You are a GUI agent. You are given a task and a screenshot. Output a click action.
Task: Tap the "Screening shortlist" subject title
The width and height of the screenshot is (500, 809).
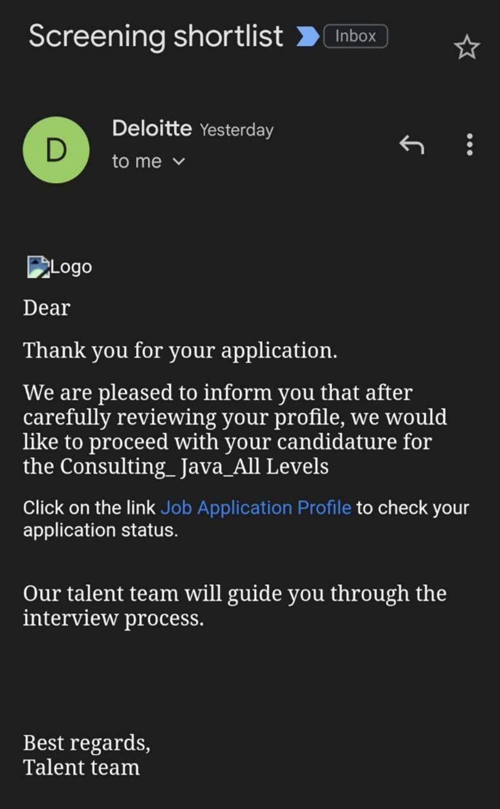(x=156, y=36)
